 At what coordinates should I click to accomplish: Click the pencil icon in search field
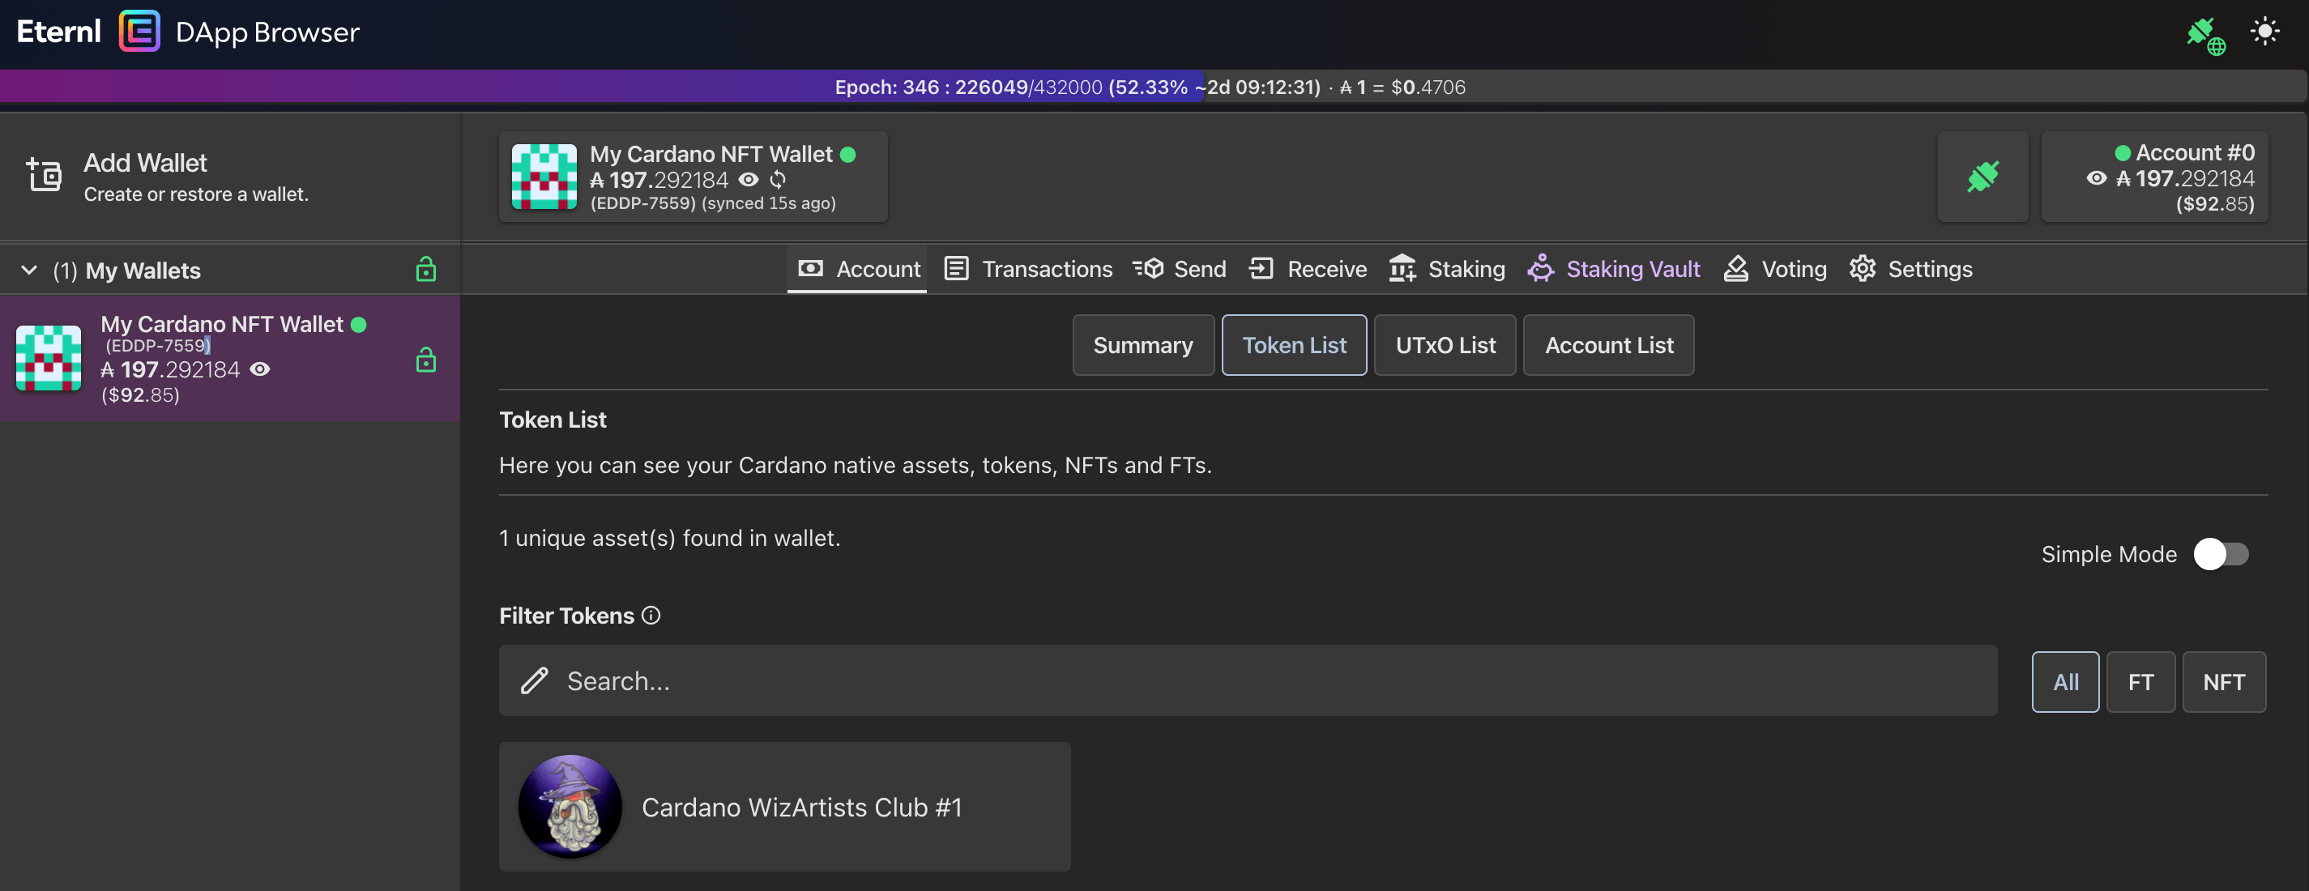[534, 680]
